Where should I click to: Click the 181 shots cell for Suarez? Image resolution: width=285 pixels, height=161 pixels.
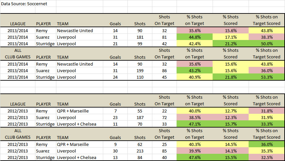(x=140, y=37)
